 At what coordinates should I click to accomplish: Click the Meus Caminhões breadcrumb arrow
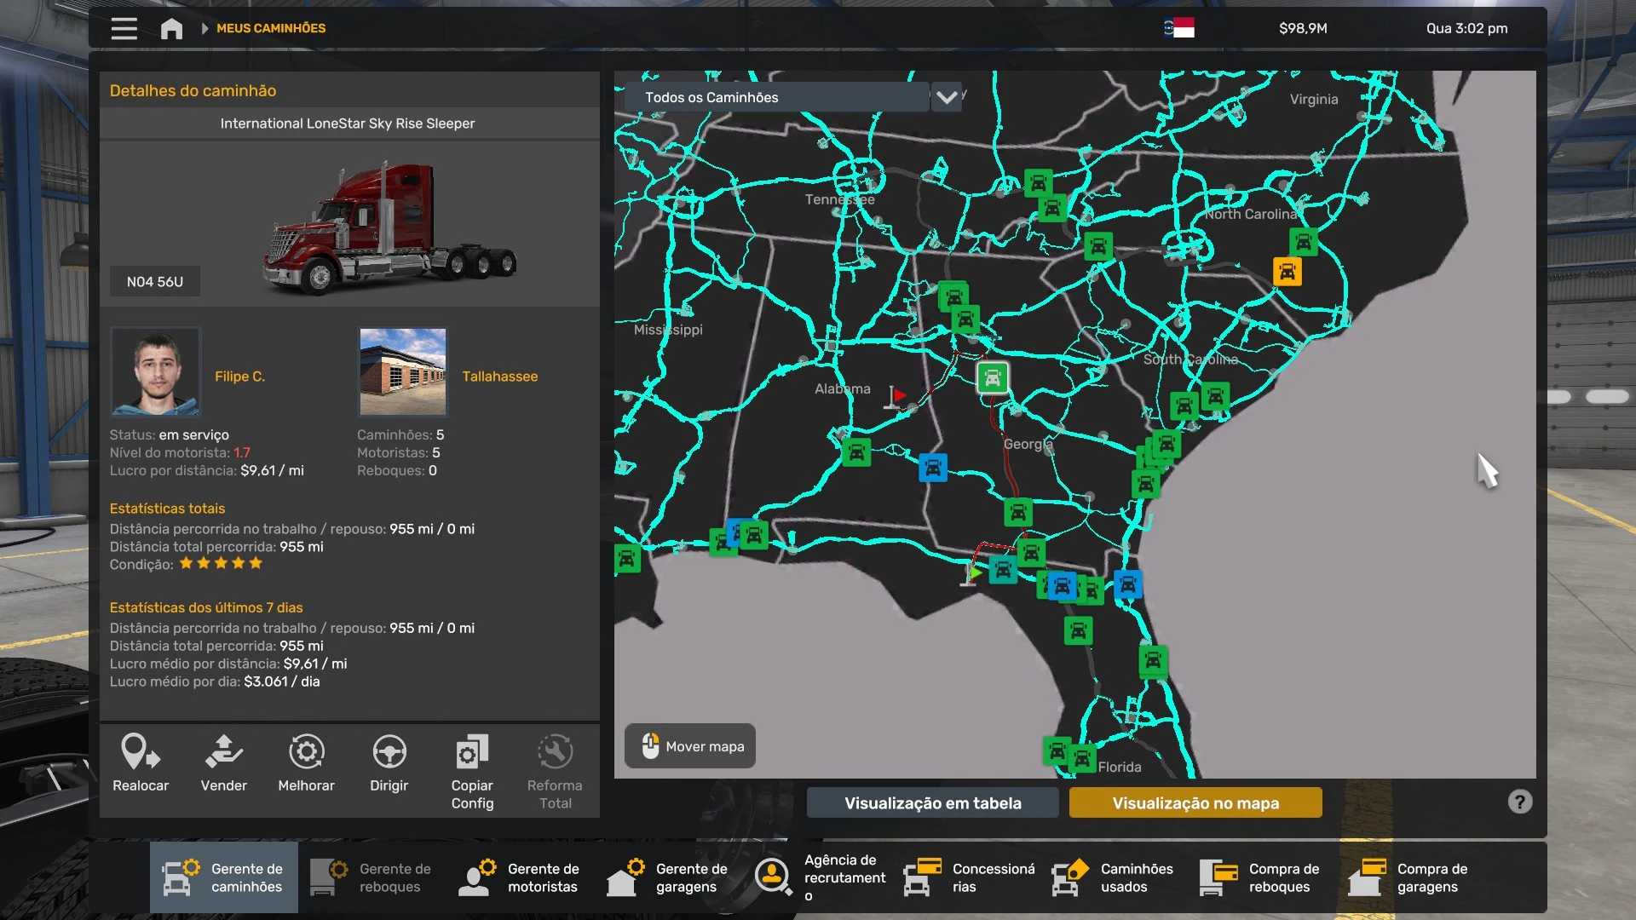(205, 28)
